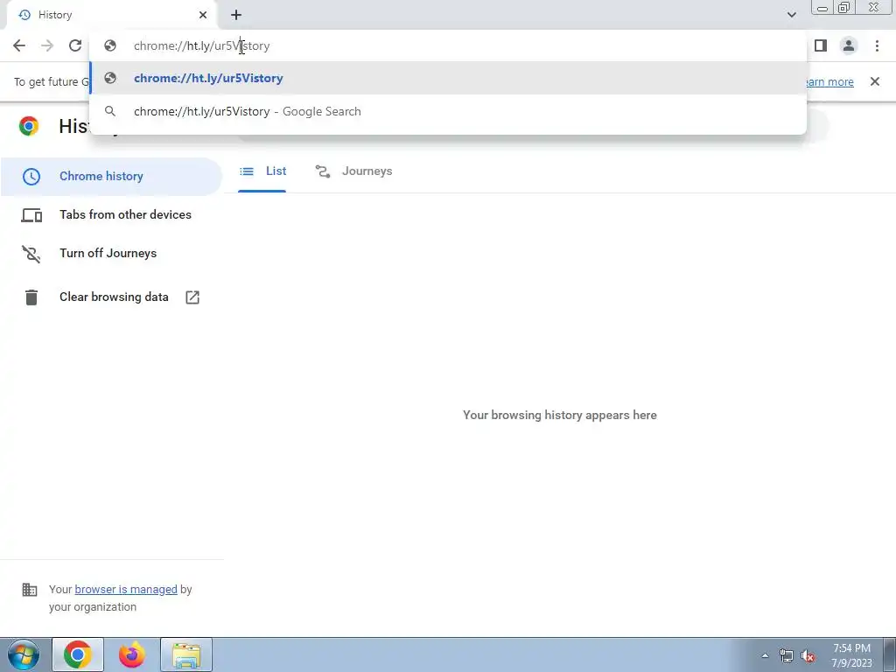896x672 pixels.
Task: Click the forward navigation arrow
Action: (47, 45)
